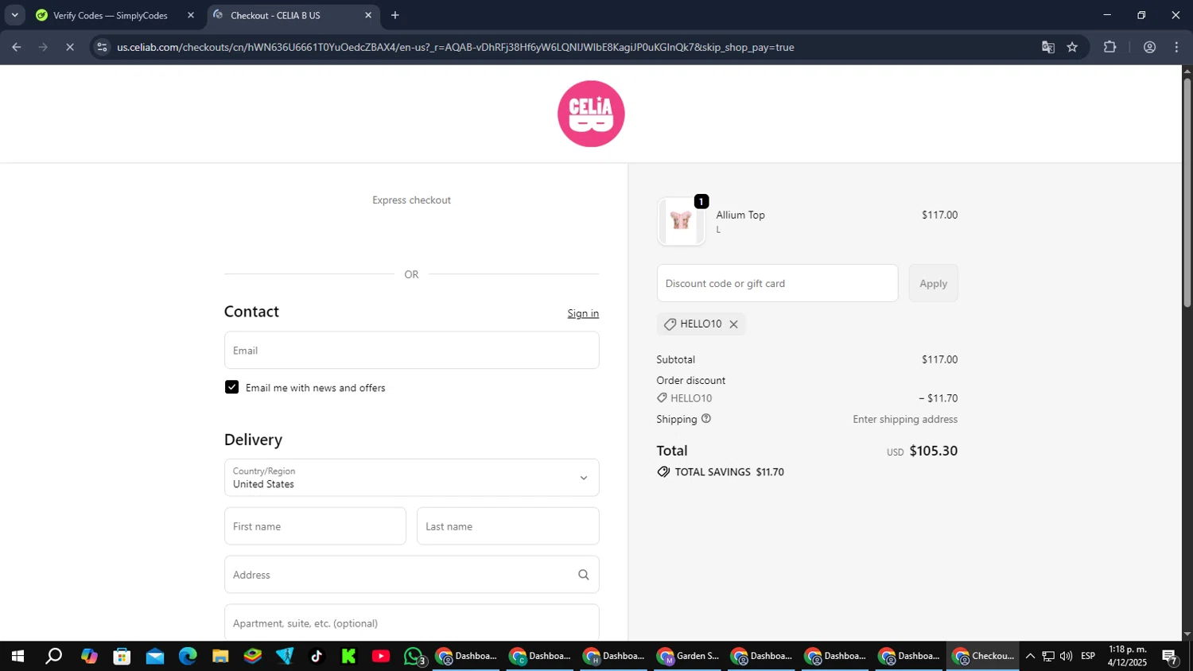Image resolution: width=1193 pixels, height=671 pixels.
Task: Go back to the previous page
Action: click(16, 47)
